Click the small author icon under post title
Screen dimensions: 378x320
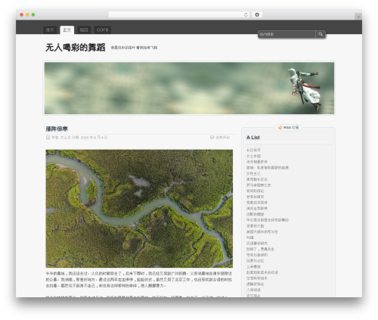click(48, 138)
